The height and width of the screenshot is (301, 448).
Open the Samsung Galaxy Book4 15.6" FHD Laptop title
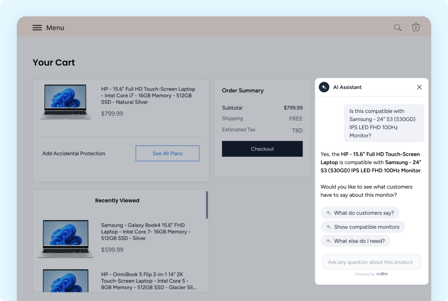146,232
